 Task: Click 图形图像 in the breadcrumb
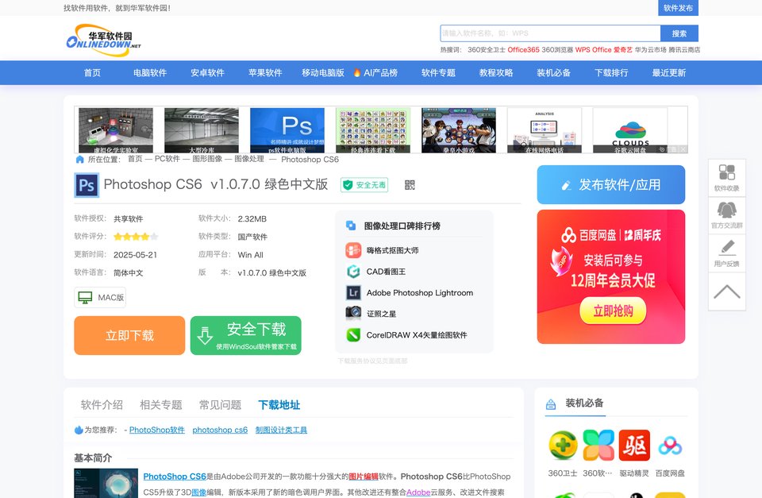(207, 159)
